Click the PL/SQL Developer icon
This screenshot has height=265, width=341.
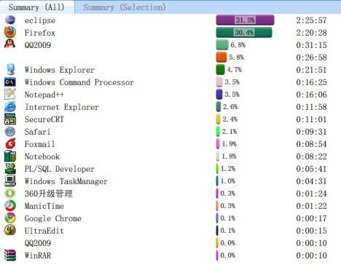(x=10, y=168)
